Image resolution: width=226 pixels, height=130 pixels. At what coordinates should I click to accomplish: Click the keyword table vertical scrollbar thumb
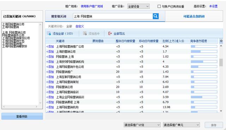[221, 62]
